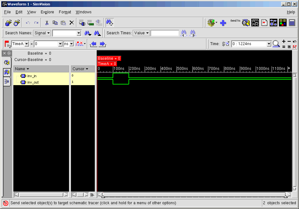Click the blue plus icon
Screen dimensions: 299x209
223,23
